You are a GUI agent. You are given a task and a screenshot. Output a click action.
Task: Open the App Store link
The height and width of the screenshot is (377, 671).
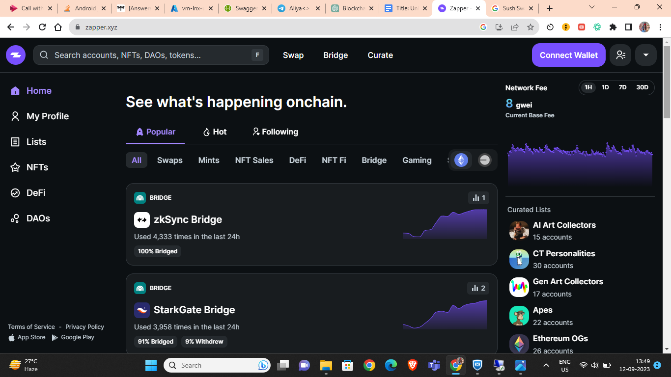tap(27, 337)
